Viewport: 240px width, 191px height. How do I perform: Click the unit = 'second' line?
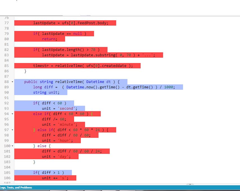tap(60, 109)
